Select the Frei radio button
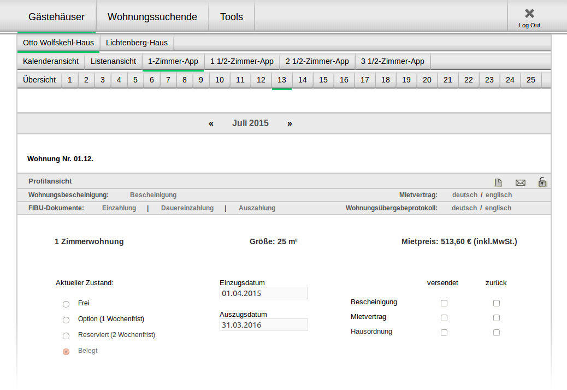This screenshot has width=567, height=390. [66, 304]
